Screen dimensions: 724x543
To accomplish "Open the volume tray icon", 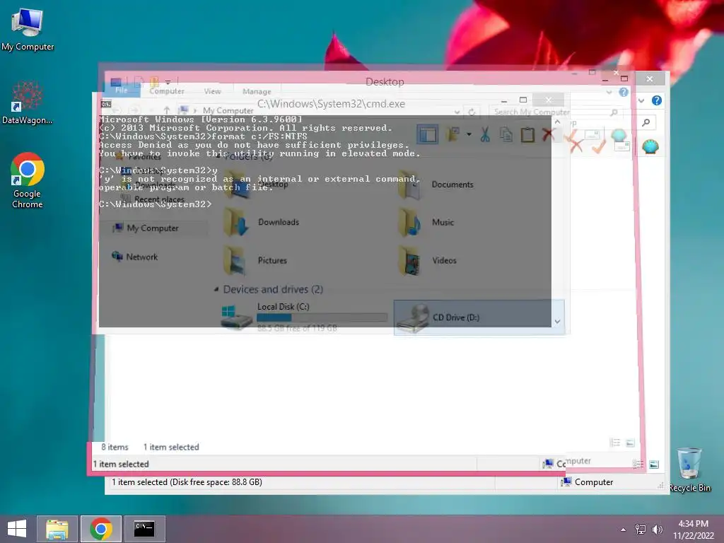I will tap(657, 530).
